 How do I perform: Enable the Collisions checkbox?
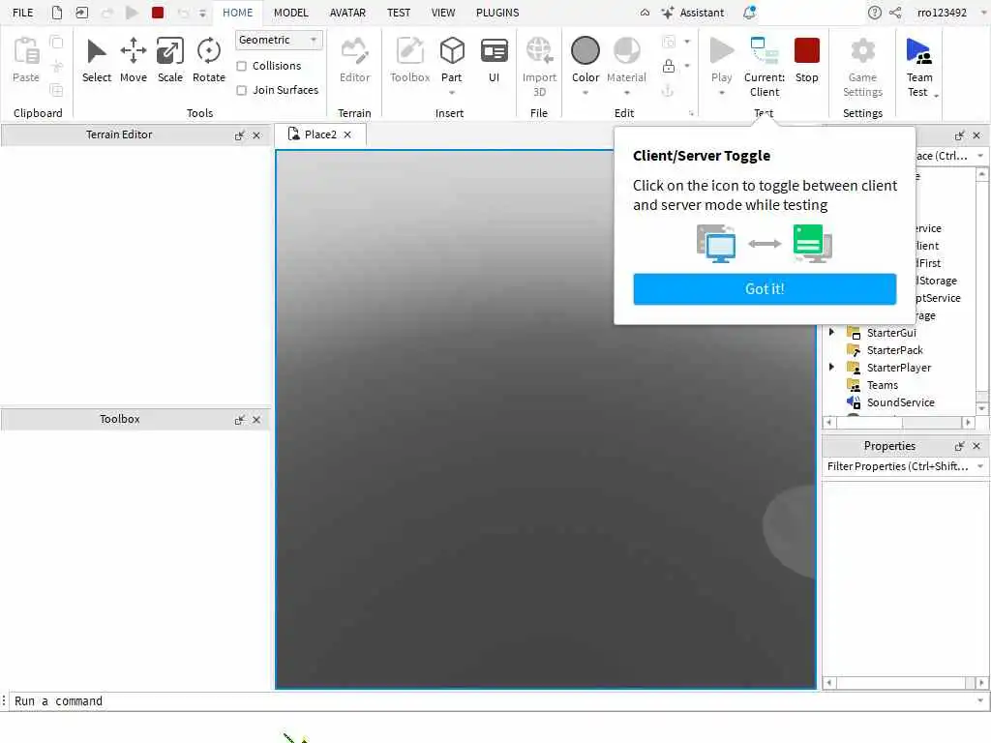point(241,67)
